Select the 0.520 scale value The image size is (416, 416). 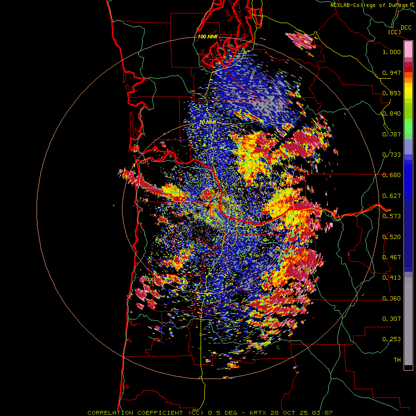pos(392,237)
